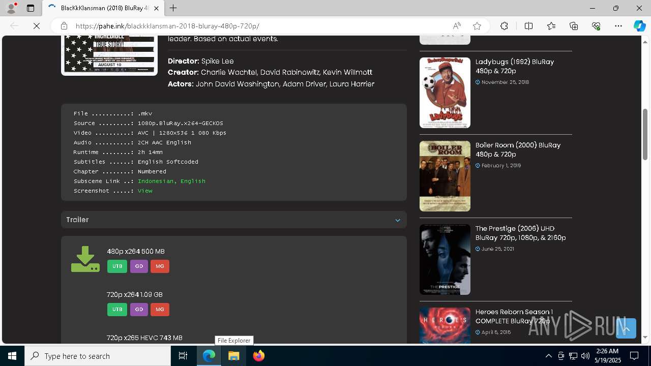Open the Collections icon
The height and width of the screenshot is (366, 651).
point(574,26)
